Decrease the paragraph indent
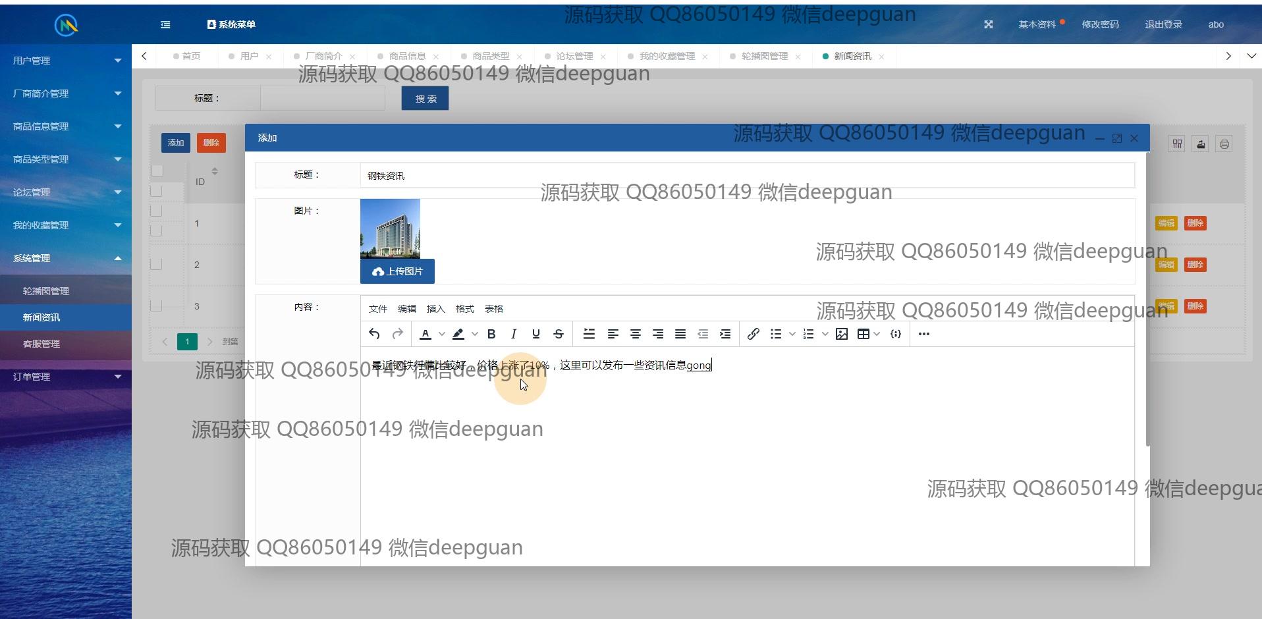Viewport: 1262px width, 619px height. (703, 334)
